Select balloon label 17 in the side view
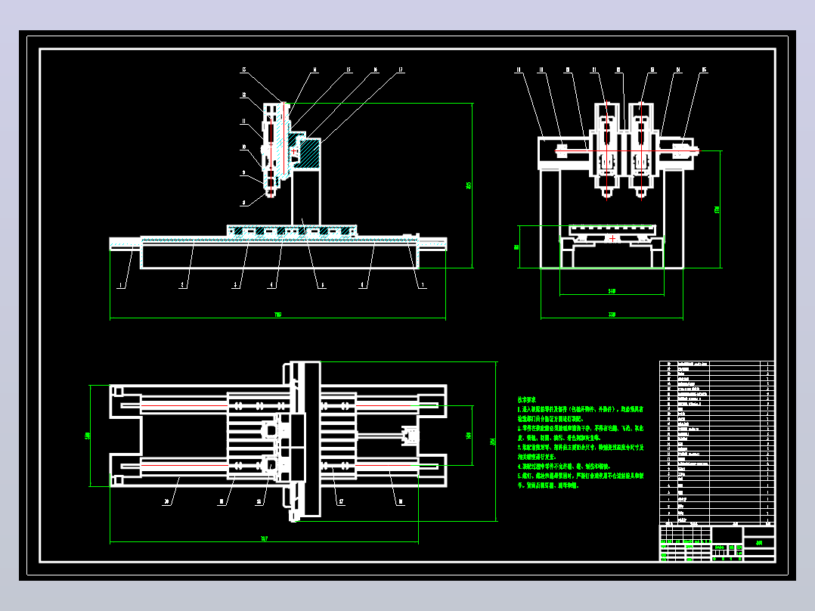The width and height of the screenshot is (815, 611). (401, 70)
